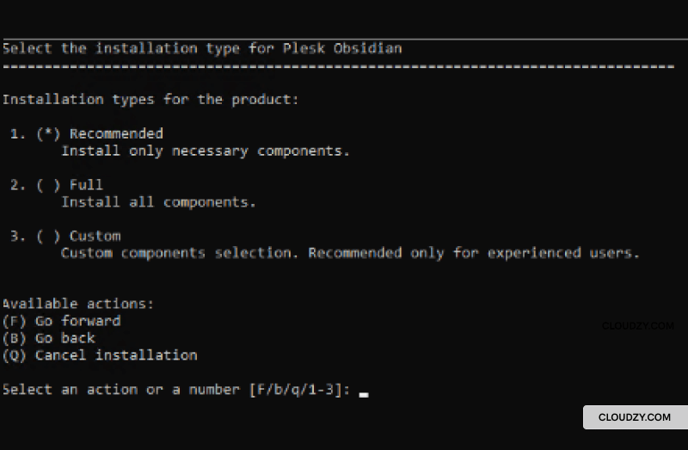Click the blinking cursor at the prompt

[x=364, y=395]
